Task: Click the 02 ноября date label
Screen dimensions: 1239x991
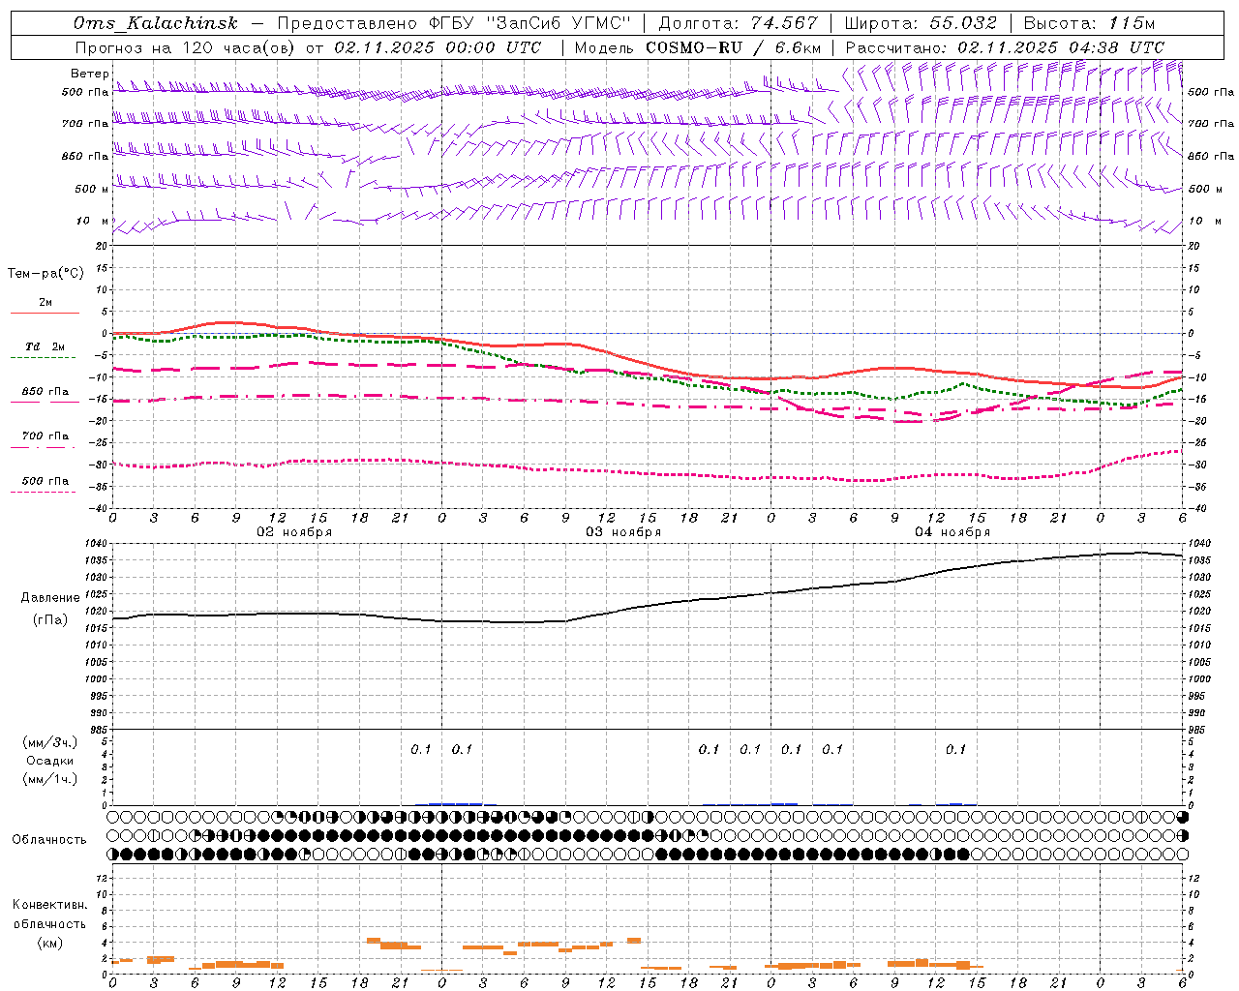Action: coord(294,532)
